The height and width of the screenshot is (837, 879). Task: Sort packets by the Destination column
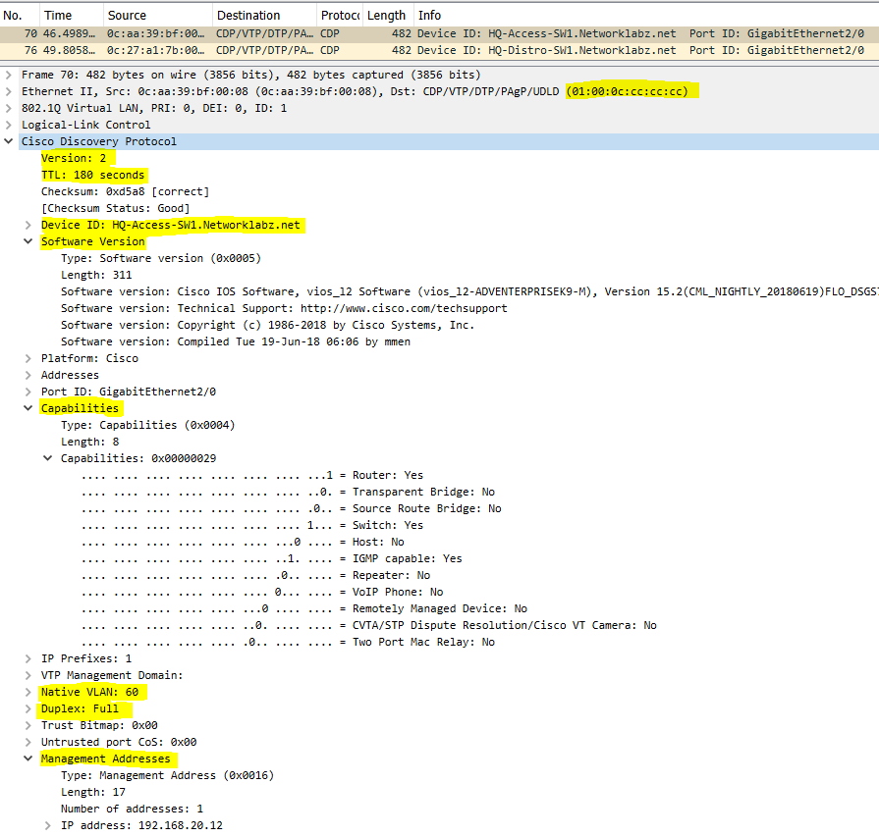(264, 15)
